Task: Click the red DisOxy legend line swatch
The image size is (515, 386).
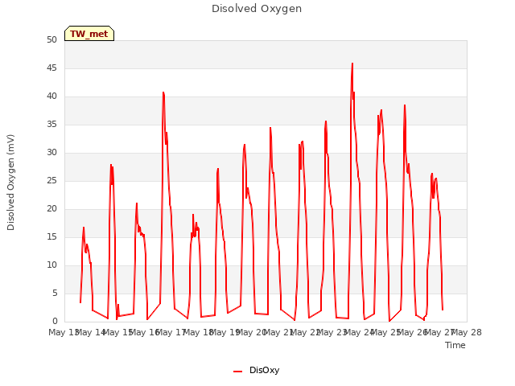Action: (x=238, y=372)
